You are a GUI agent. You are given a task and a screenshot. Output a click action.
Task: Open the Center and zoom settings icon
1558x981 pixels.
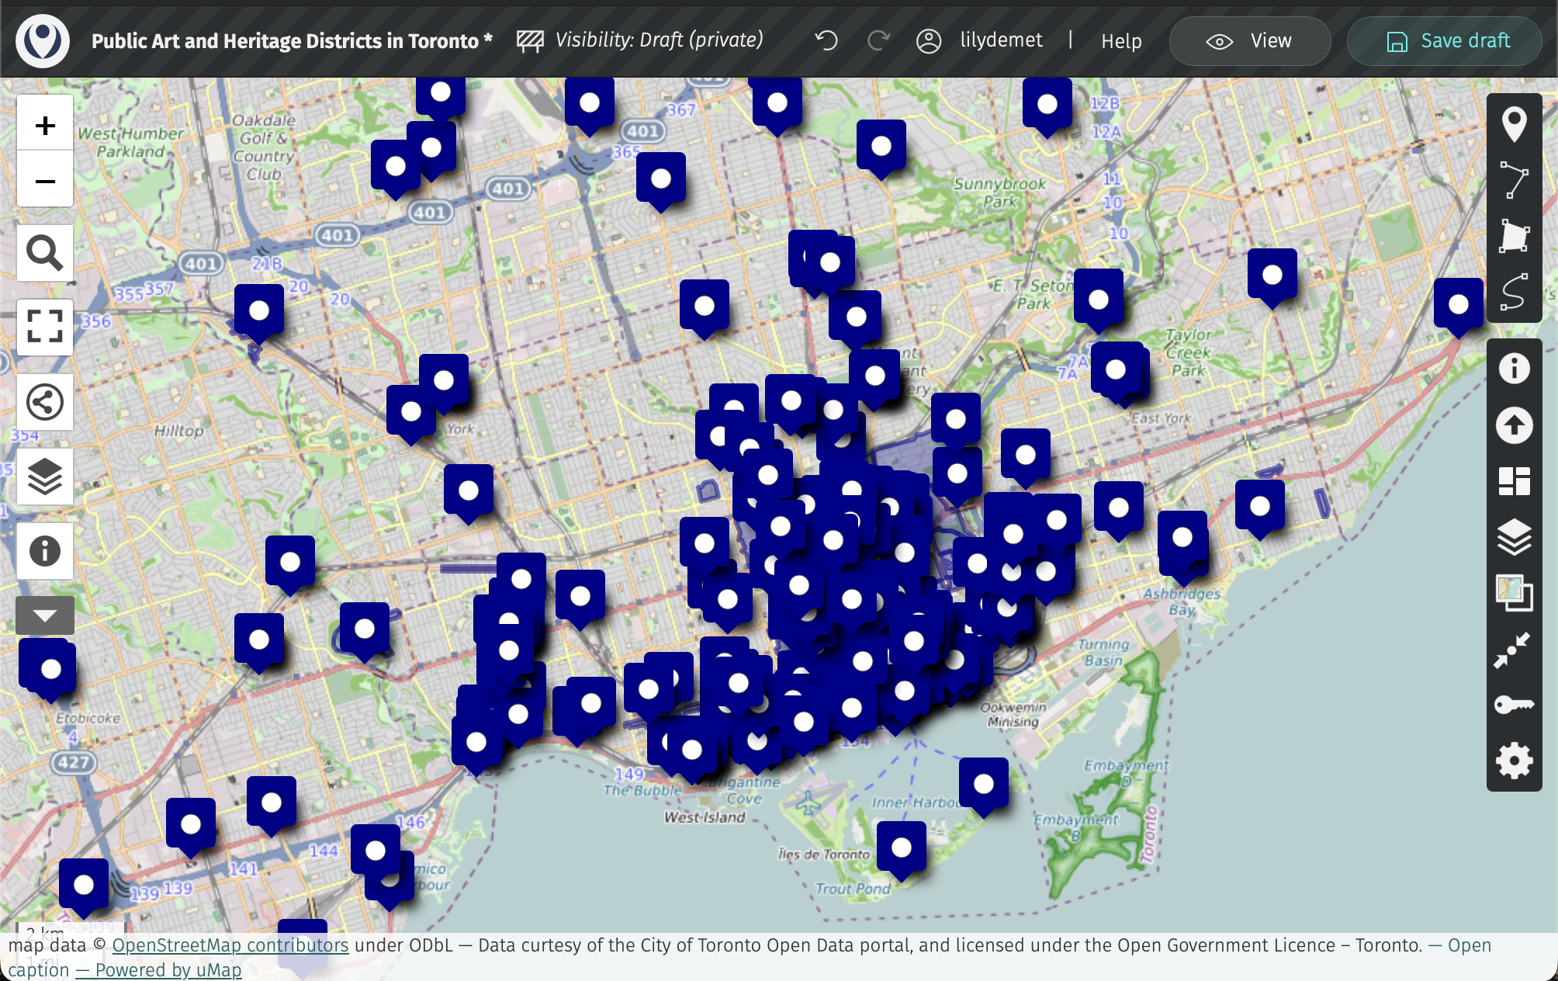[1514, 649]
